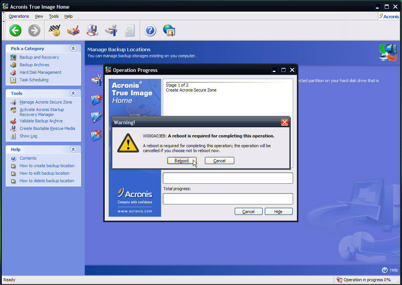
Task: Click the Create Bootable Rescue Media link
Action: tap(47, 128)
